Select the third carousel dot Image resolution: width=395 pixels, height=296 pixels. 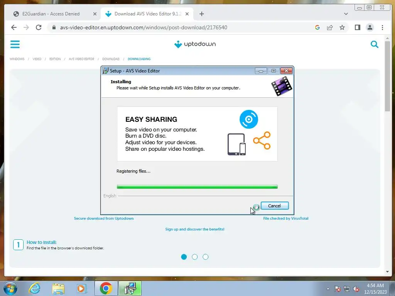[206, 257]
